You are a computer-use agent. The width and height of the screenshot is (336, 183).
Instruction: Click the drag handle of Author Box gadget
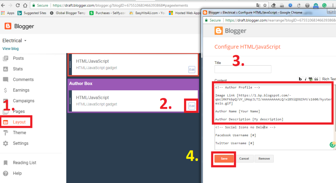coord(70,101)
